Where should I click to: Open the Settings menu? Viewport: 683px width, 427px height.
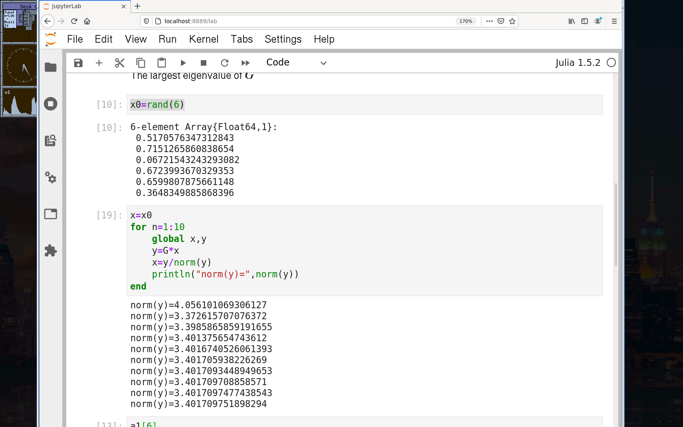(283, 39)
